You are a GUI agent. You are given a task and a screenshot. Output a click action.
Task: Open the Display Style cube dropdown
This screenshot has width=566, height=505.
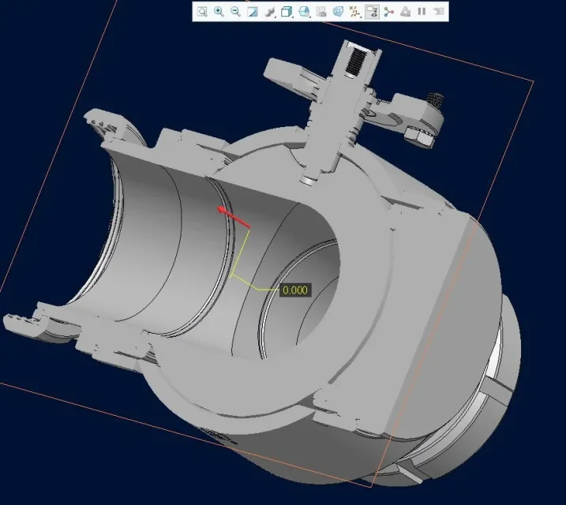click(x=287, y=12)
